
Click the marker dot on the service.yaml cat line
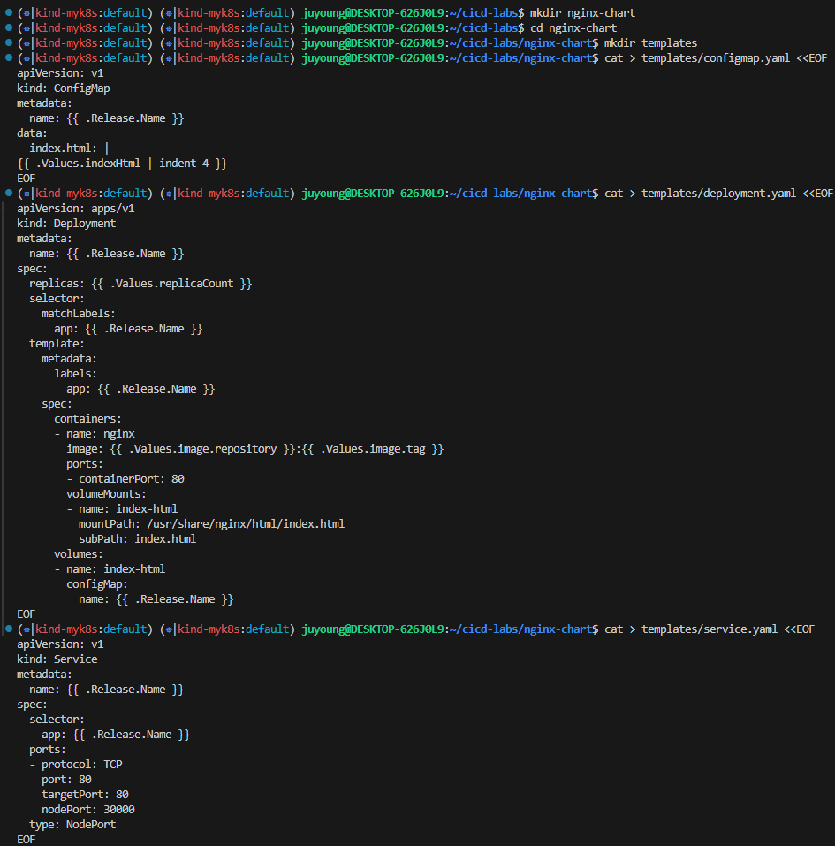tap(9, 629)
